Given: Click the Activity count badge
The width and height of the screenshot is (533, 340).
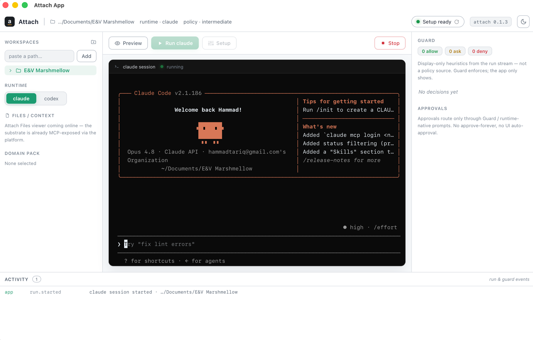Looking at the screenshot, I should click(37, 279).
